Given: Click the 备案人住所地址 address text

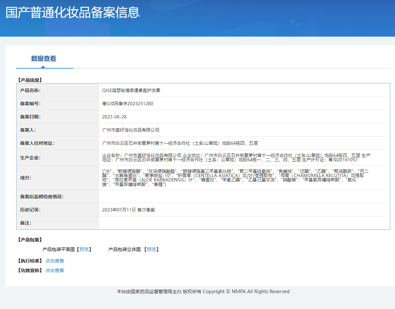Looking at the screenshot, I should (x=180, y=143).
